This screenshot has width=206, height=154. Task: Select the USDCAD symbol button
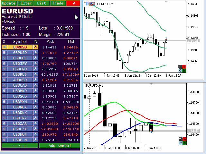coord(20,85)
